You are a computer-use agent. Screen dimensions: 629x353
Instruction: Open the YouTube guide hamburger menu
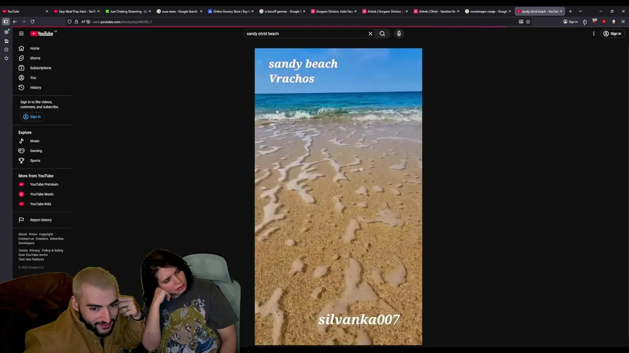tap(21, 33)
